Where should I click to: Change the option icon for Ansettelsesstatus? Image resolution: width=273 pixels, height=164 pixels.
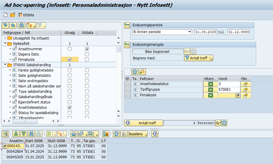[x=210, y=84]
